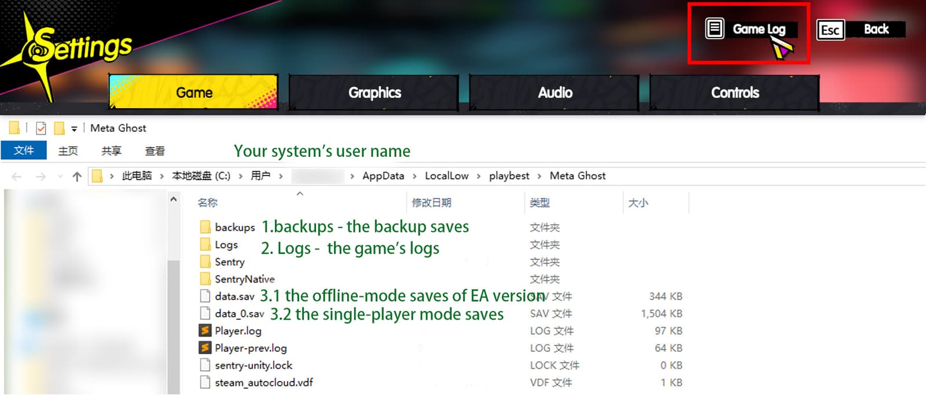The image size is (926, 396).
Task: Select the Player.log Sublime icon
Action: coord(205,331)
